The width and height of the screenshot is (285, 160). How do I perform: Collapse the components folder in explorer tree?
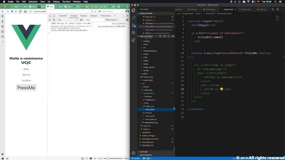tap(148, 93)
